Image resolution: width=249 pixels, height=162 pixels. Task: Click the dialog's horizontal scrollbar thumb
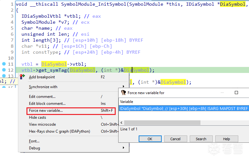162,123
